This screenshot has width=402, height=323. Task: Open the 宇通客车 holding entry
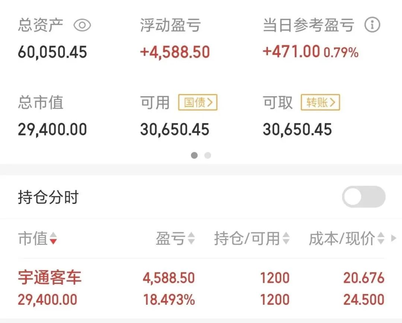pos(50,278)
